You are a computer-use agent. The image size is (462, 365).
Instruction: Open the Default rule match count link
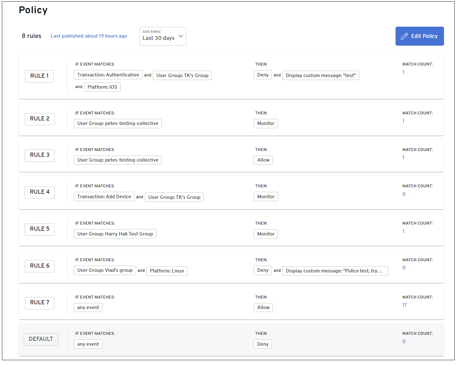click(x=404, y=342)
